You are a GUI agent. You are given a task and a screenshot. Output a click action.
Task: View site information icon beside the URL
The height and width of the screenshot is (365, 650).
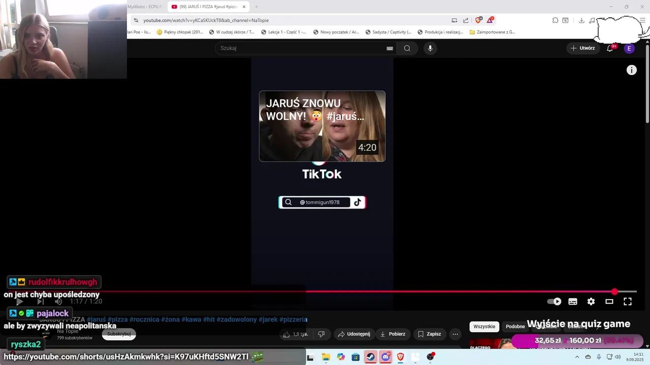pos(136,20)
